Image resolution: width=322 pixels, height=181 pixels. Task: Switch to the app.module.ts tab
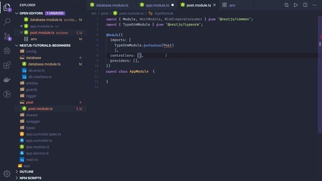click(x=157, y=5)
